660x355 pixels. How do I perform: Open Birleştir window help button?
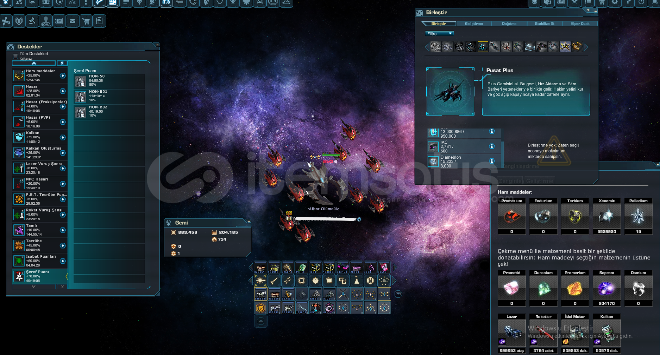(588, 11)
